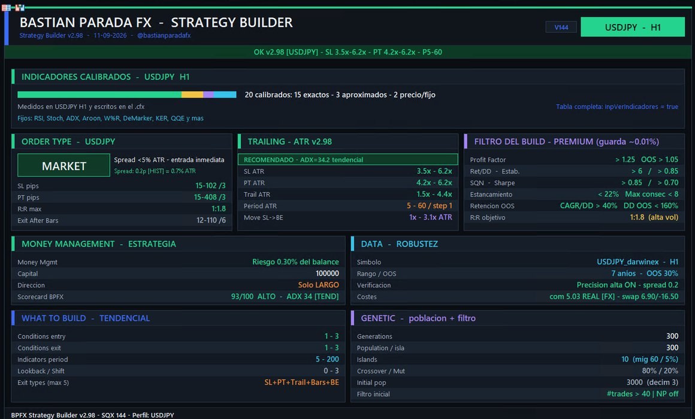Click Period ATR value 5 - 60 / step 1

430,205
